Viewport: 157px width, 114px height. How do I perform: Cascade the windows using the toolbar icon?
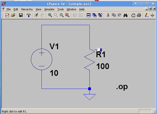pos(94,15)
